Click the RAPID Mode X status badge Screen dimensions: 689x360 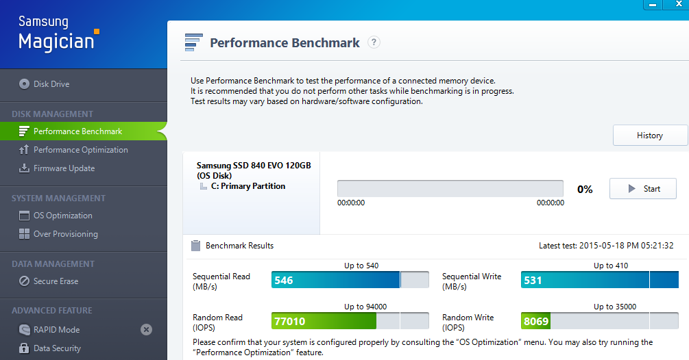pos(146,329)
